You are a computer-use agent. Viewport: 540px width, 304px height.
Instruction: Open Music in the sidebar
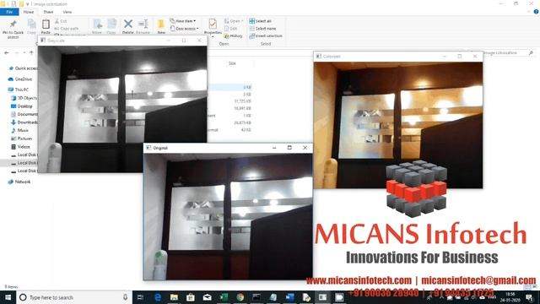pos(20,130)
